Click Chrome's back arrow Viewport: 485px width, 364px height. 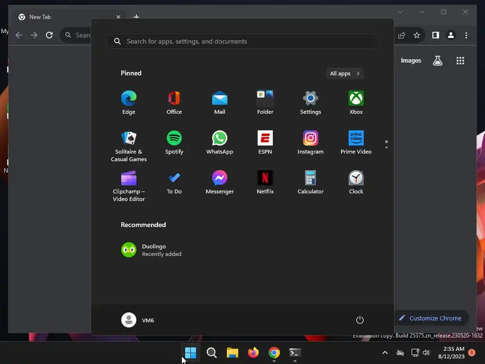point(19,35)
